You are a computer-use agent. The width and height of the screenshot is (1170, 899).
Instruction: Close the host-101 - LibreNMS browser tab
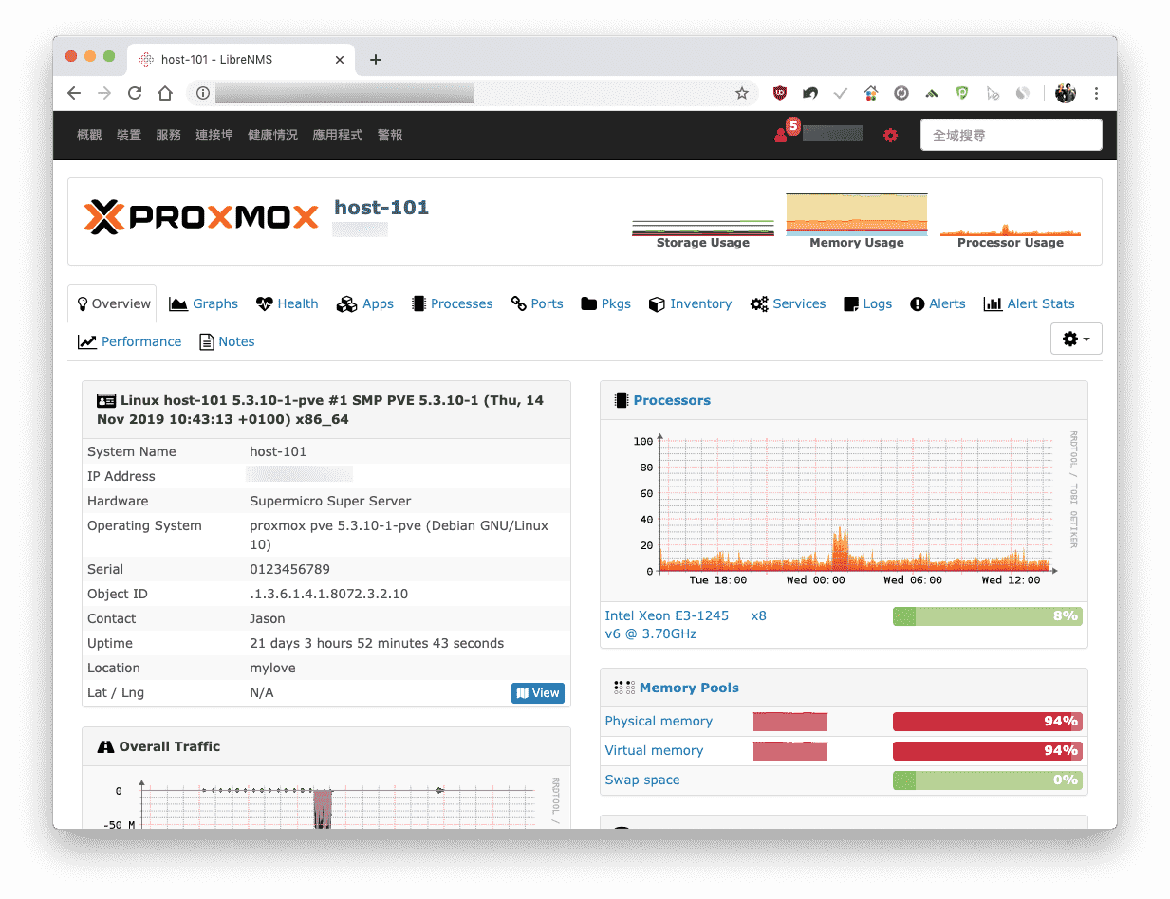[340, 60]
